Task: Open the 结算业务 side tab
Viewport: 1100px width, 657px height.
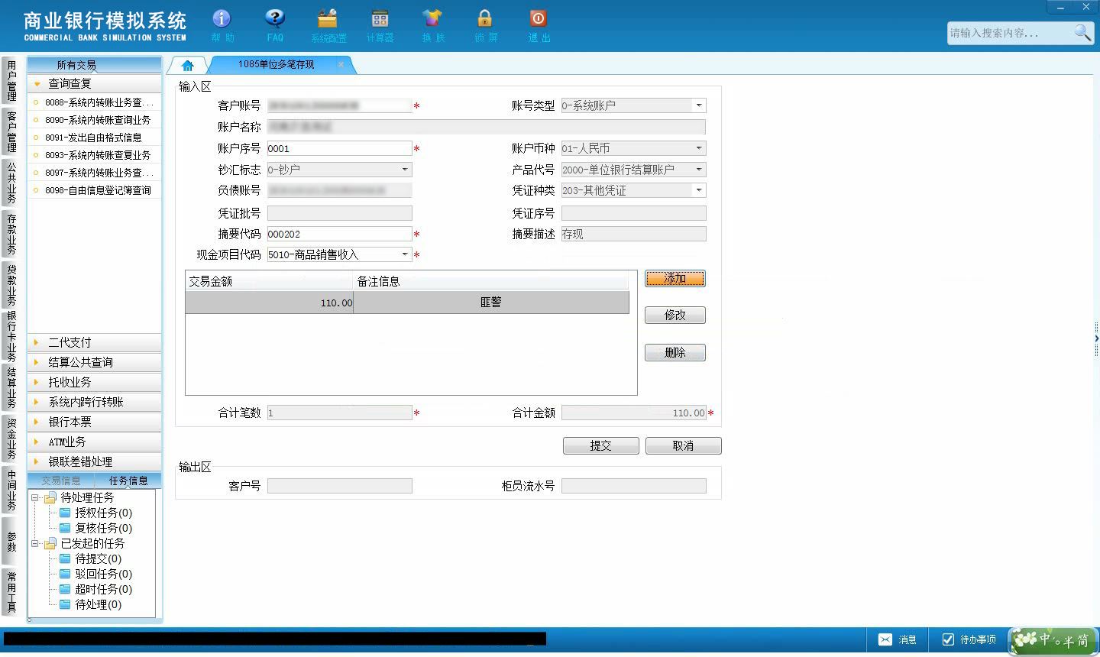Action: pyautogui.click(x=11, y=387)
